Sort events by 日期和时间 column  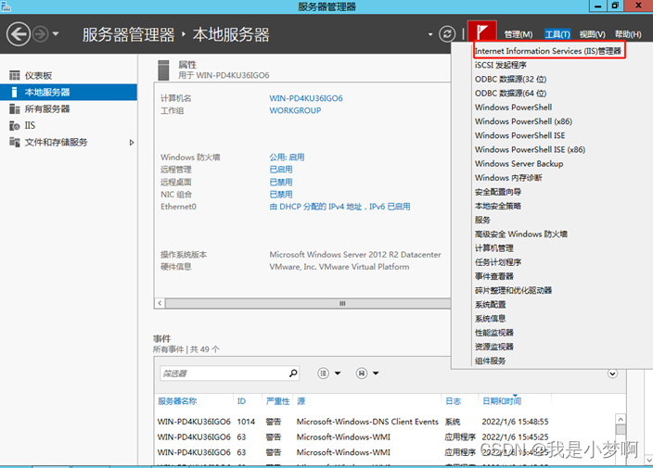tap(502, 401)
